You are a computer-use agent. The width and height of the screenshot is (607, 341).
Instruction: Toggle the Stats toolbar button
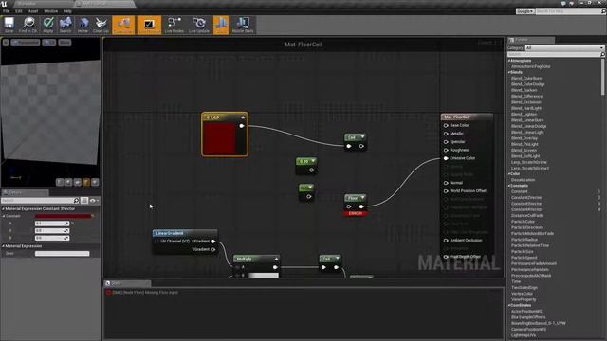tap(221, 25)
